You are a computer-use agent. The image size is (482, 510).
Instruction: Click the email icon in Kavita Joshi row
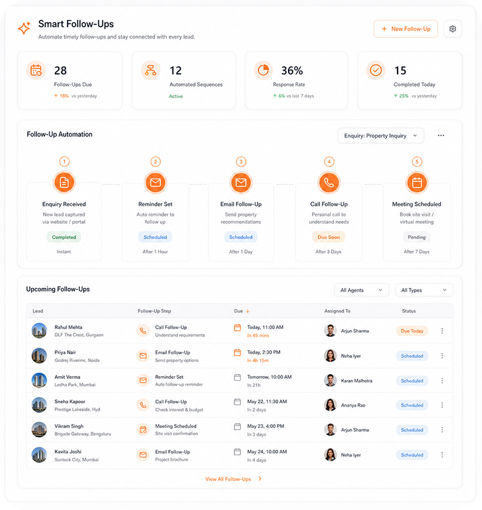tap(143, 455)
